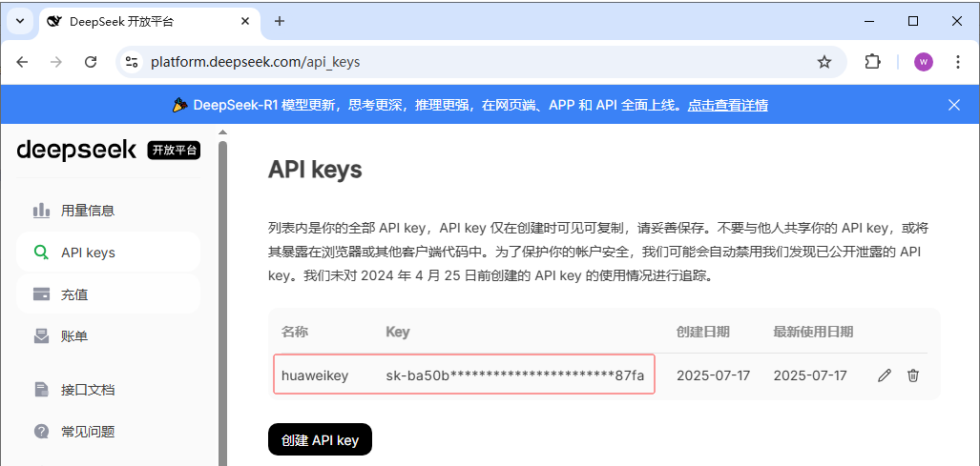
Task: Click the 最新使用日期 value 2025-07-17
Action: point(810,375)
